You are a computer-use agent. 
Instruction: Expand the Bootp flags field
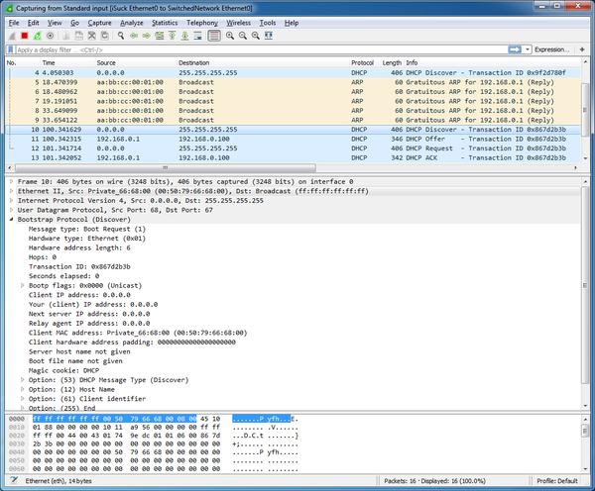click(x=22, y=284)
